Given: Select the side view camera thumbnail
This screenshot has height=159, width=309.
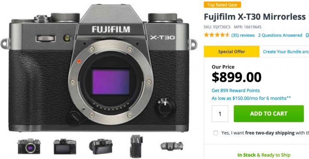Looking at the screenshot, I should tap(136, 146).
